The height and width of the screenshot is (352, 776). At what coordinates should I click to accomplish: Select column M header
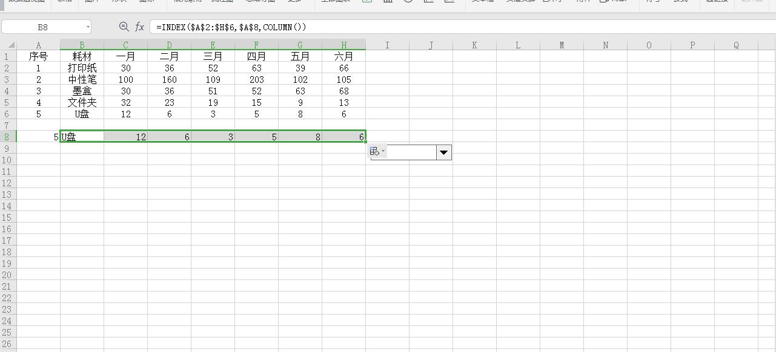[562, 45]
